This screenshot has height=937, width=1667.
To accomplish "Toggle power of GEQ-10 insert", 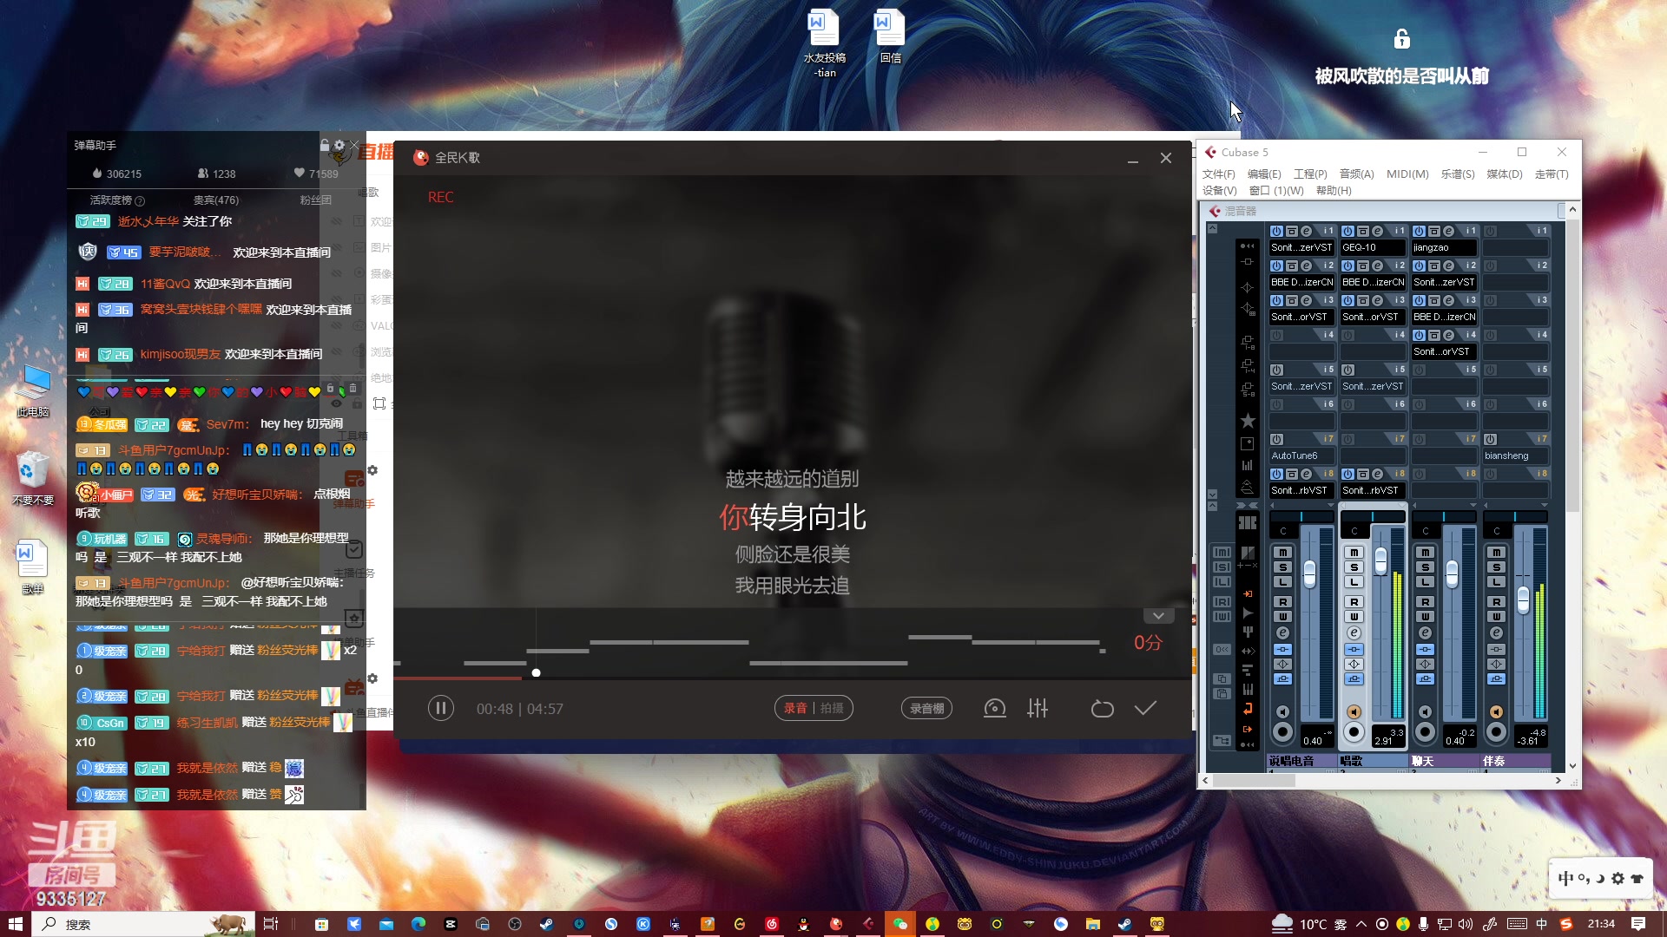I will point(1347,232).
